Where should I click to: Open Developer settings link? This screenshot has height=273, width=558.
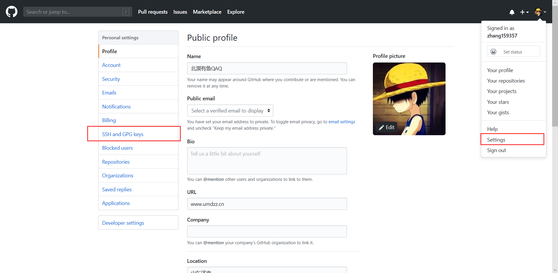tap(138, 223)
